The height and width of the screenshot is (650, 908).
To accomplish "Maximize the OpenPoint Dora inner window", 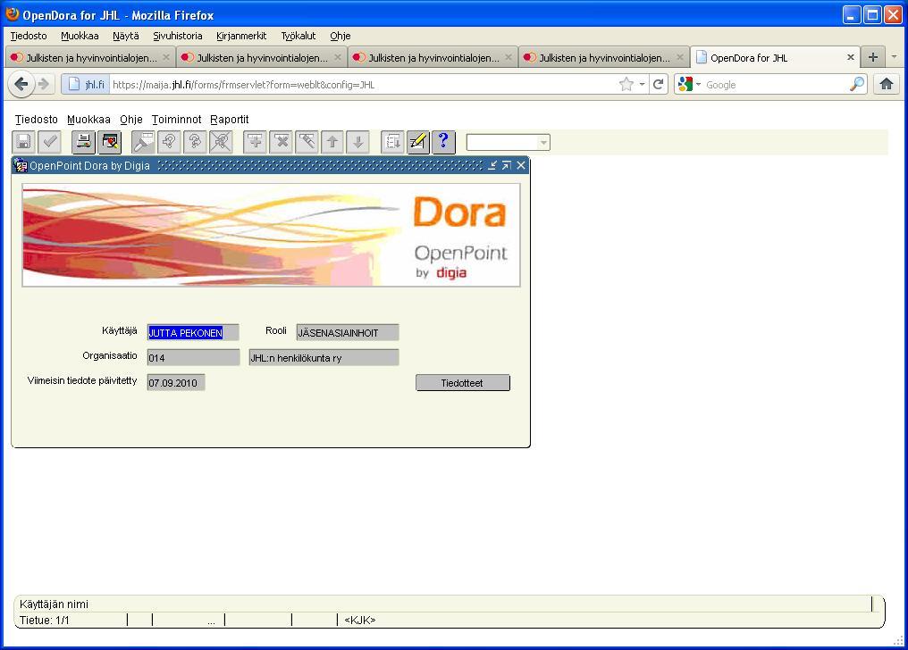I will [x=507, y=165].
